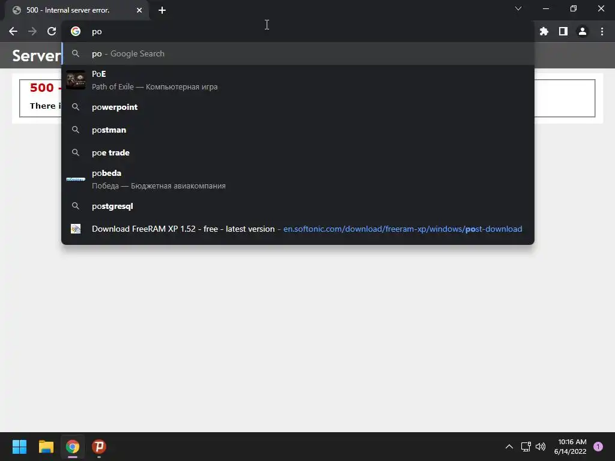The width and height of the screenshot is (615, 461).
Task: Open the user profile icon
Action: point(583,31)
